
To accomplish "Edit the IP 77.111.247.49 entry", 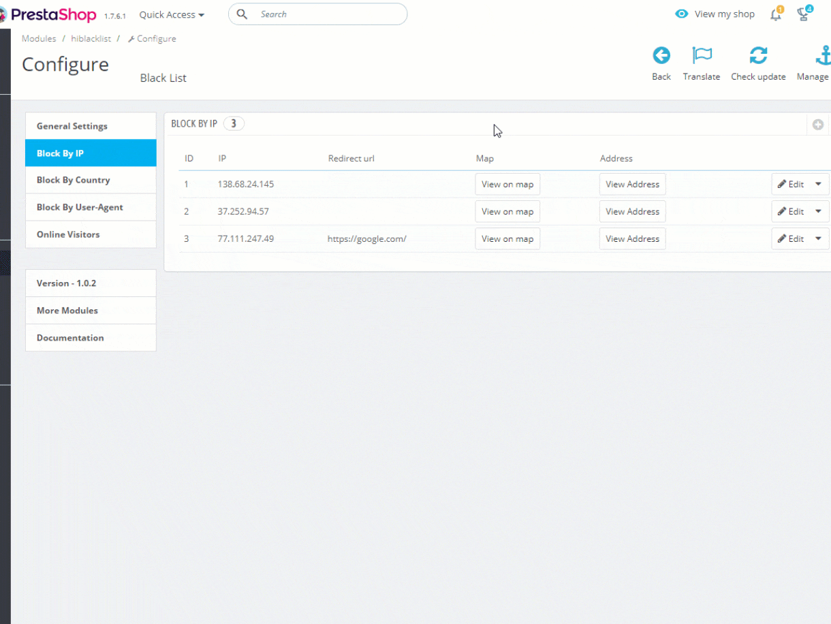I will click(791, 238).
